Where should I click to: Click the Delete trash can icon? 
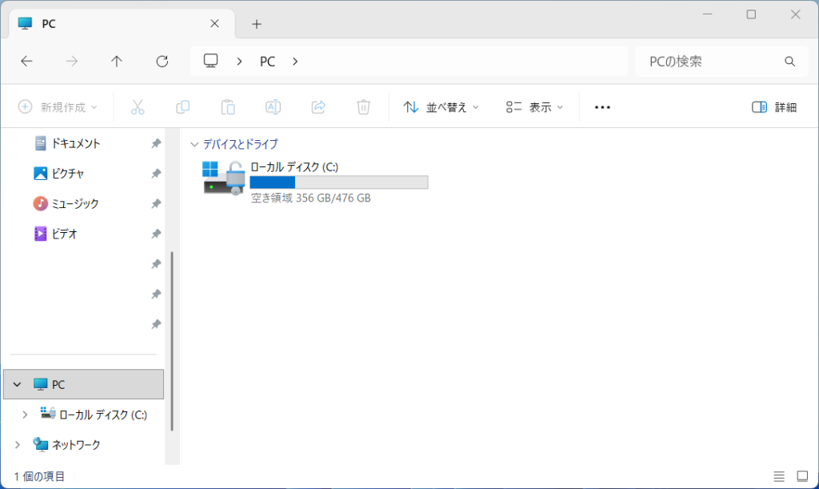coord(363,106)
